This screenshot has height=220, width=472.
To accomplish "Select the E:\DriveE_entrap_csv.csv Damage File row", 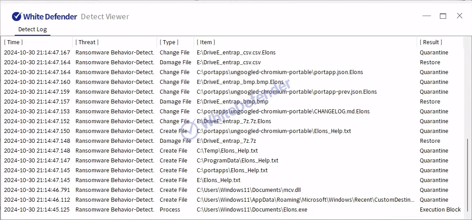I will click(228, 62).
